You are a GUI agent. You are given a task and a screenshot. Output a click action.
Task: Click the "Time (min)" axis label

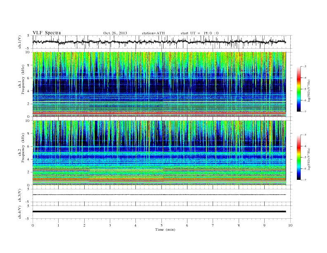tap(165, 229)
